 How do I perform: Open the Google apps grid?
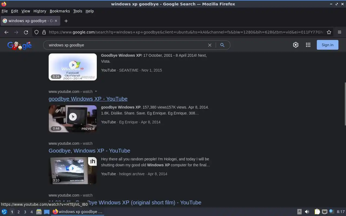coord(308,45)
